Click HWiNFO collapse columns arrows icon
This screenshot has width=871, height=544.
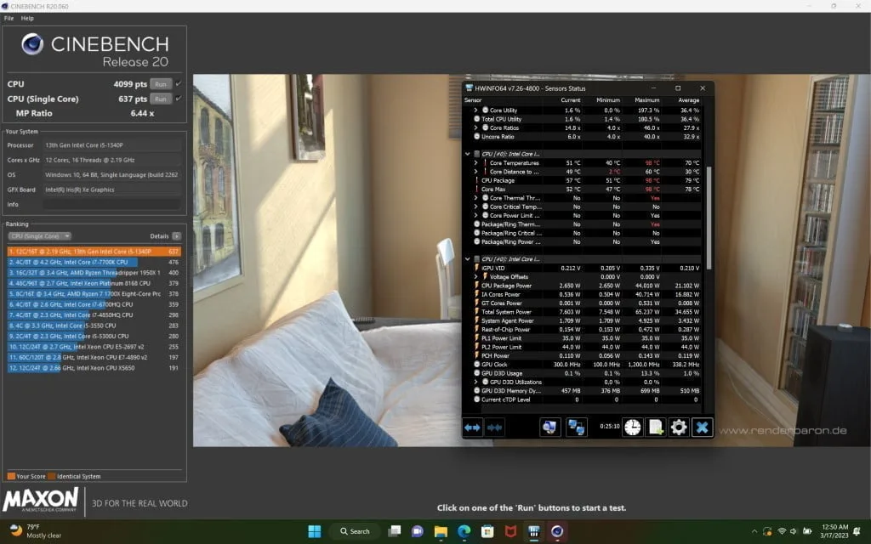point(494,427)
